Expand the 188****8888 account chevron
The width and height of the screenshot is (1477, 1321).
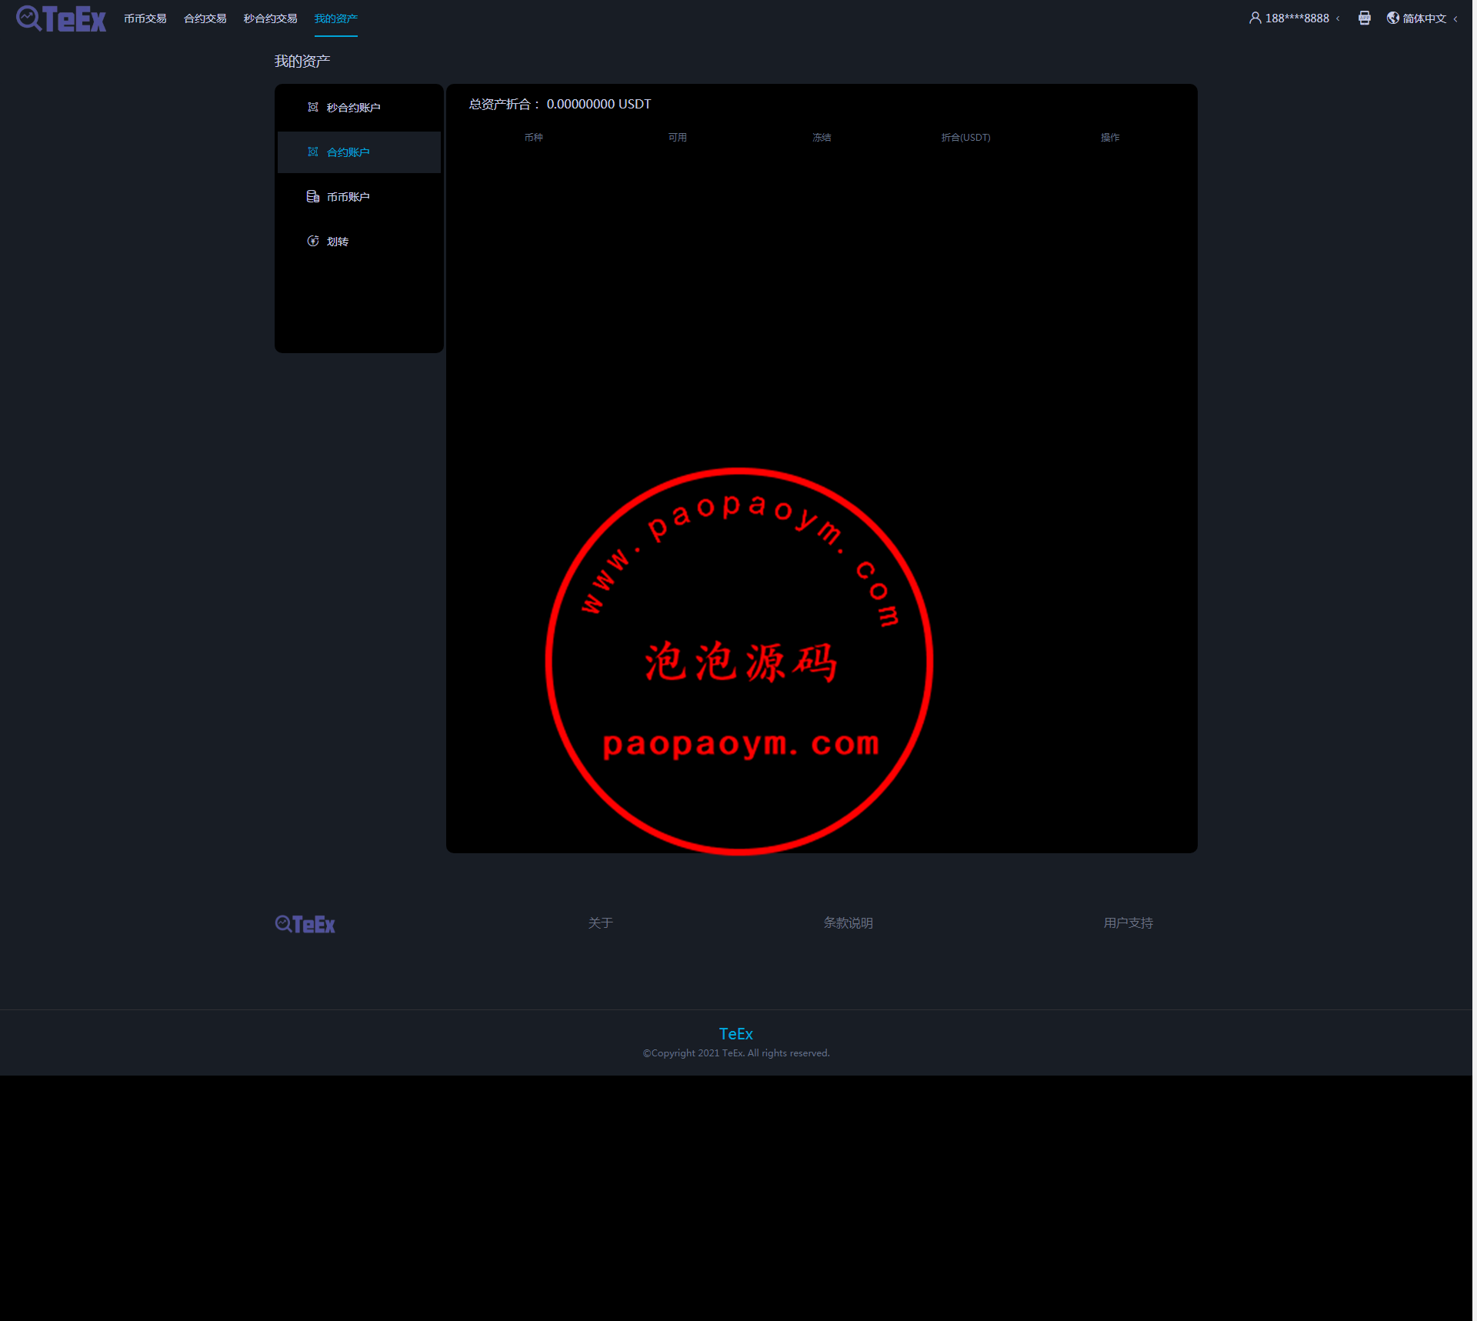(x=1338, y=18)
